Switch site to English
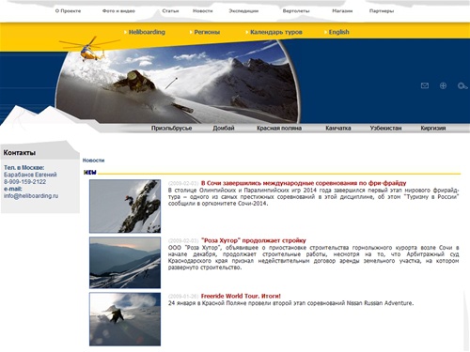470x352 pixels. tap(338, 32)
